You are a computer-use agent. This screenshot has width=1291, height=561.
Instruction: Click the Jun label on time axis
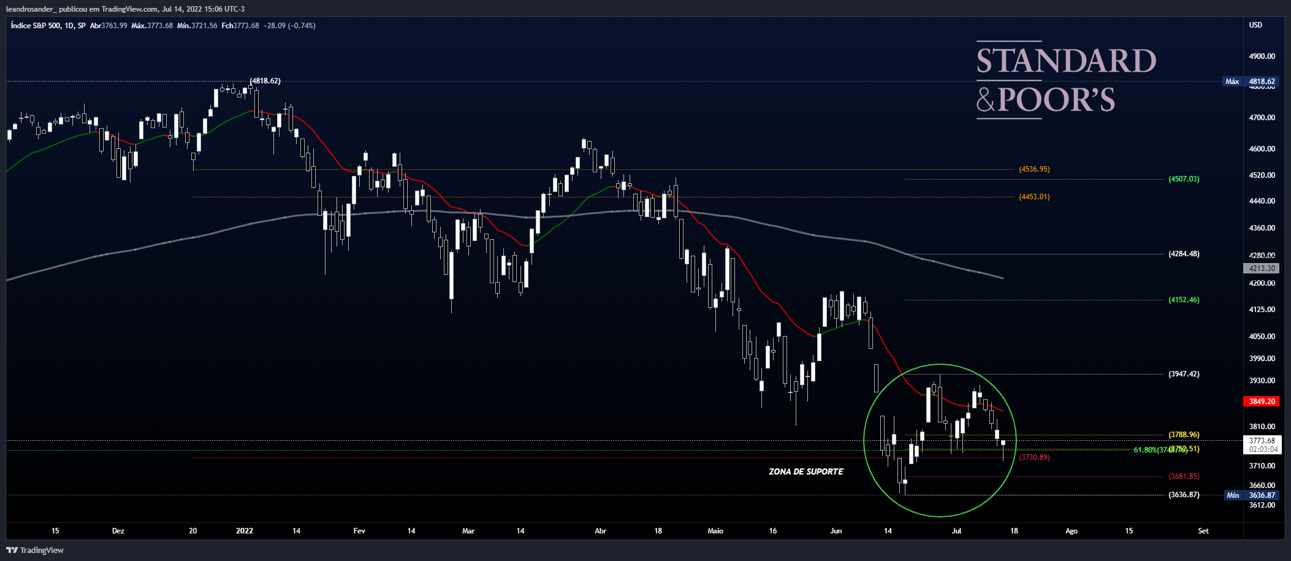coord(836,531)
